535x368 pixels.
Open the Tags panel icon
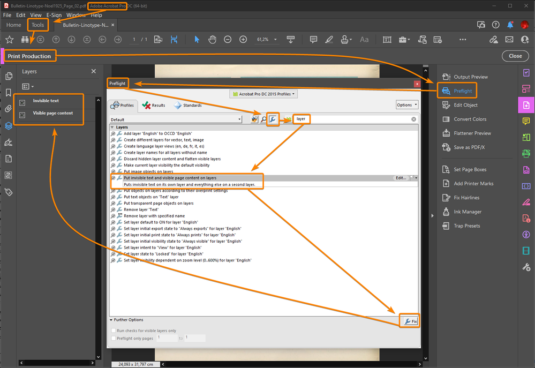click(x=9, y=192)
